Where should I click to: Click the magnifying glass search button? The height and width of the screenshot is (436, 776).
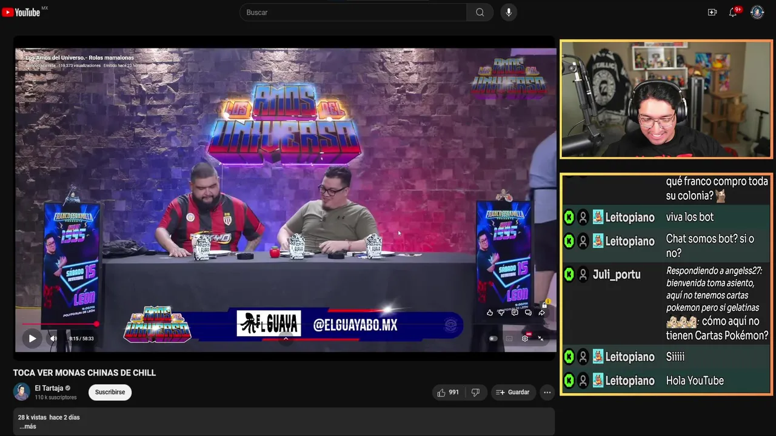[x=480, y=12]
